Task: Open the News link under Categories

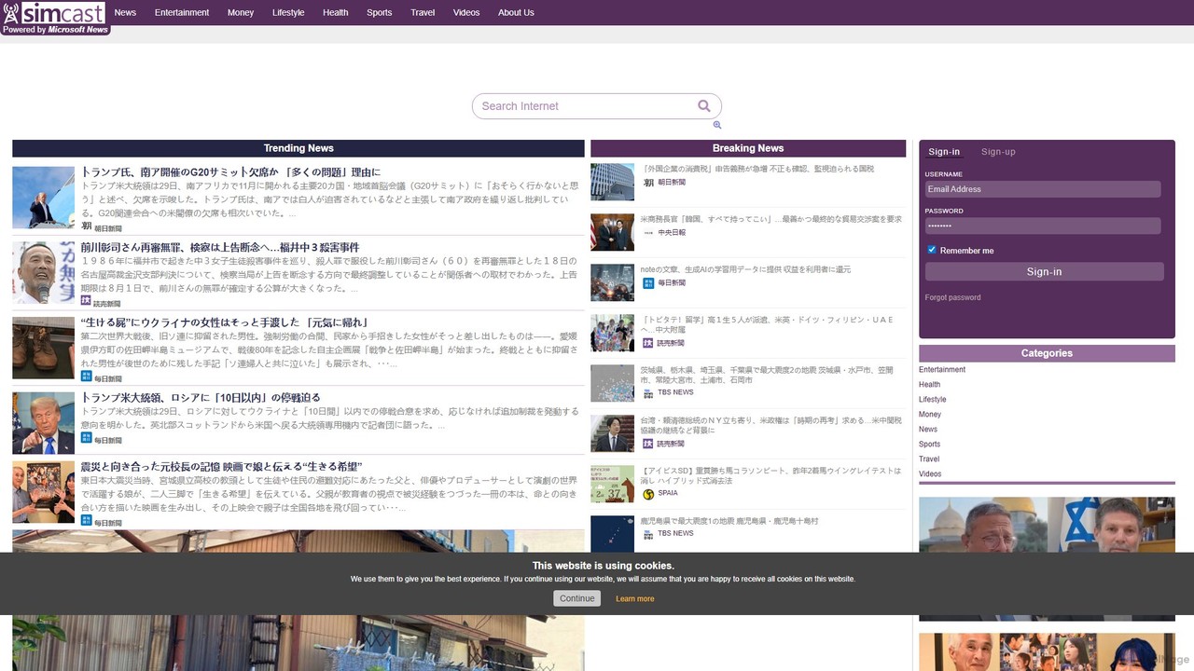Action: click(928, 430)
